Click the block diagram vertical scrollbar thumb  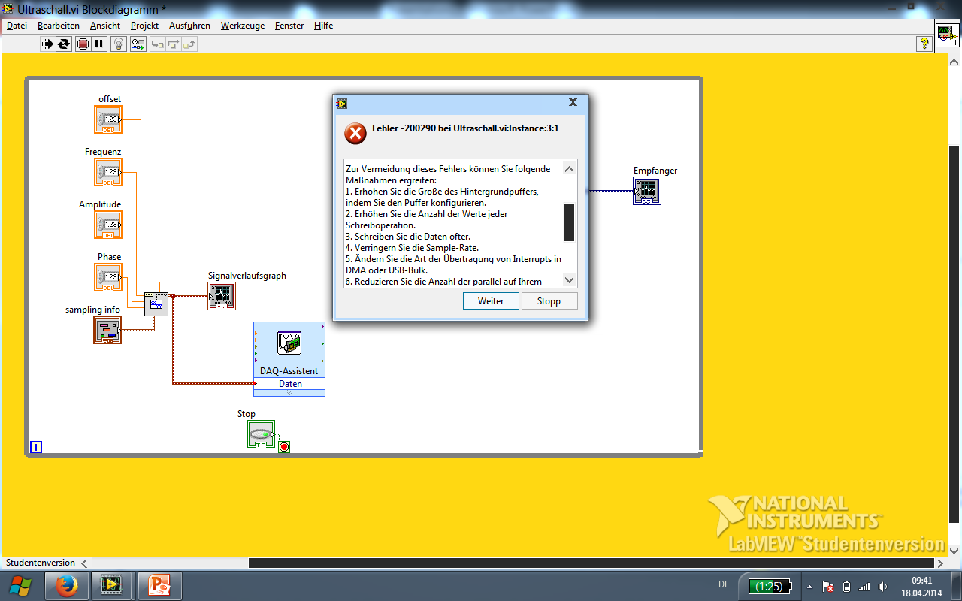click(954, 333)
